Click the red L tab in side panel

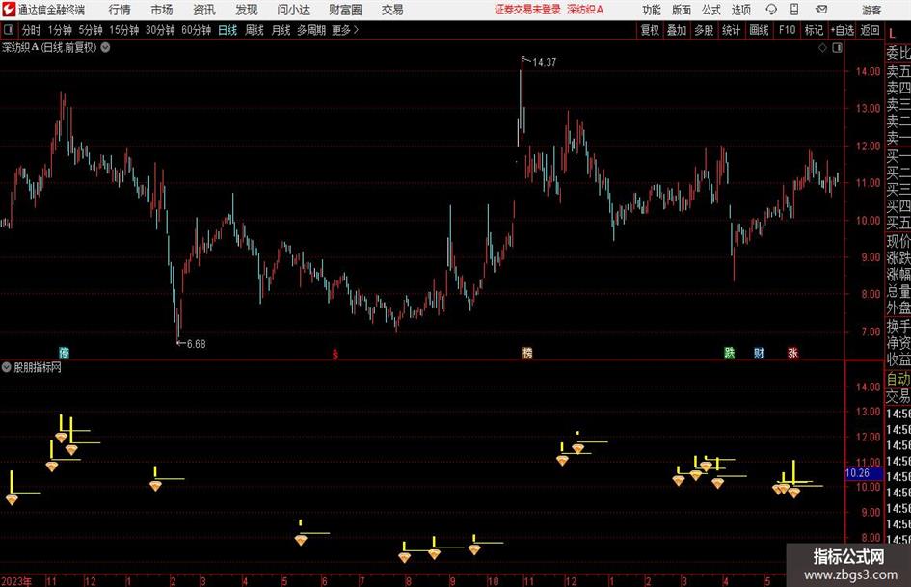click(893, 34)
